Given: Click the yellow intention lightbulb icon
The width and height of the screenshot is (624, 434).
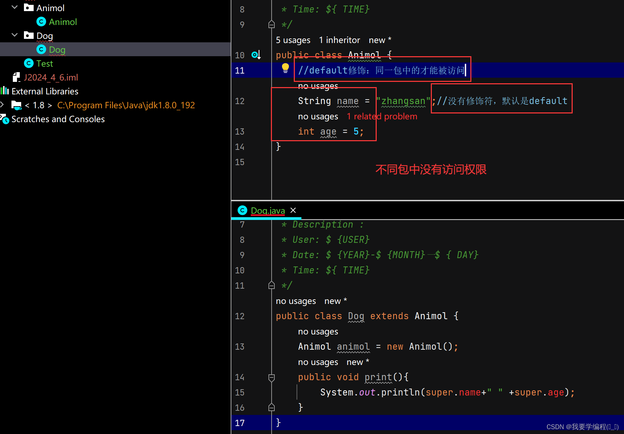Looking at the screenshot, I should coord(285,68).
